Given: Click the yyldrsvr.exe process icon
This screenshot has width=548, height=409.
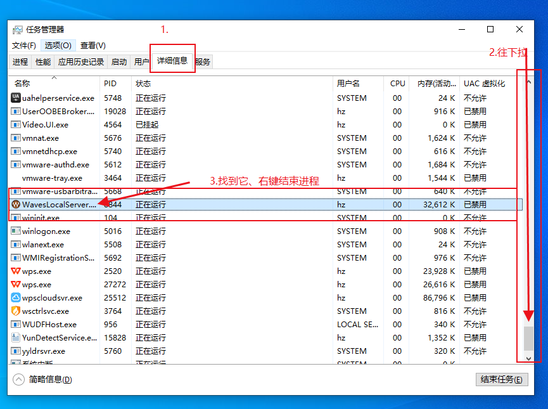Looking at the screenshot, I should click(x=16, y=351).
